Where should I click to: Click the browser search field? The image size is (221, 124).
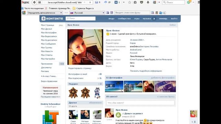tap(173, 2)
